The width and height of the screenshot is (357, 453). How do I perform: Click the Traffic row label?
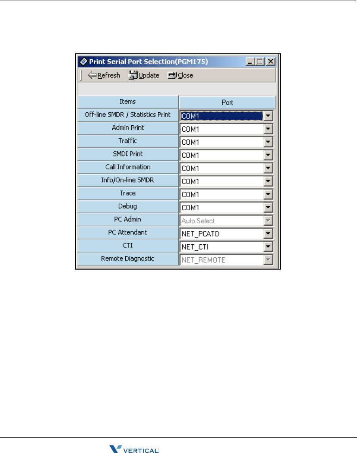click(128, 141)
